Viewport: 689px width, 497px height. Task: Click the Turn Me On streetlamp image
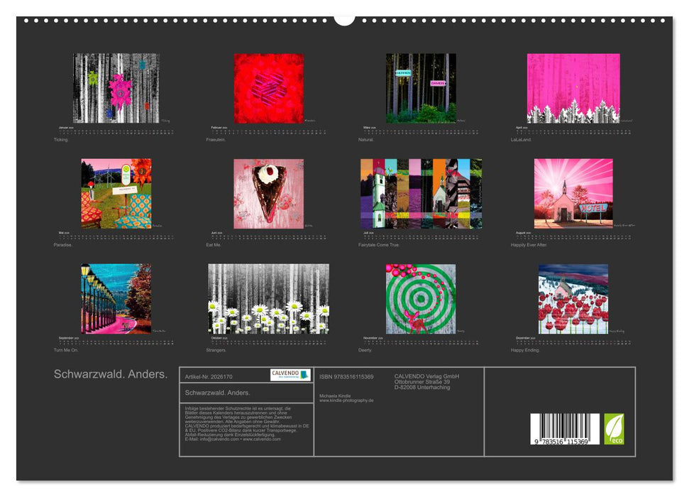coord(116,298)
